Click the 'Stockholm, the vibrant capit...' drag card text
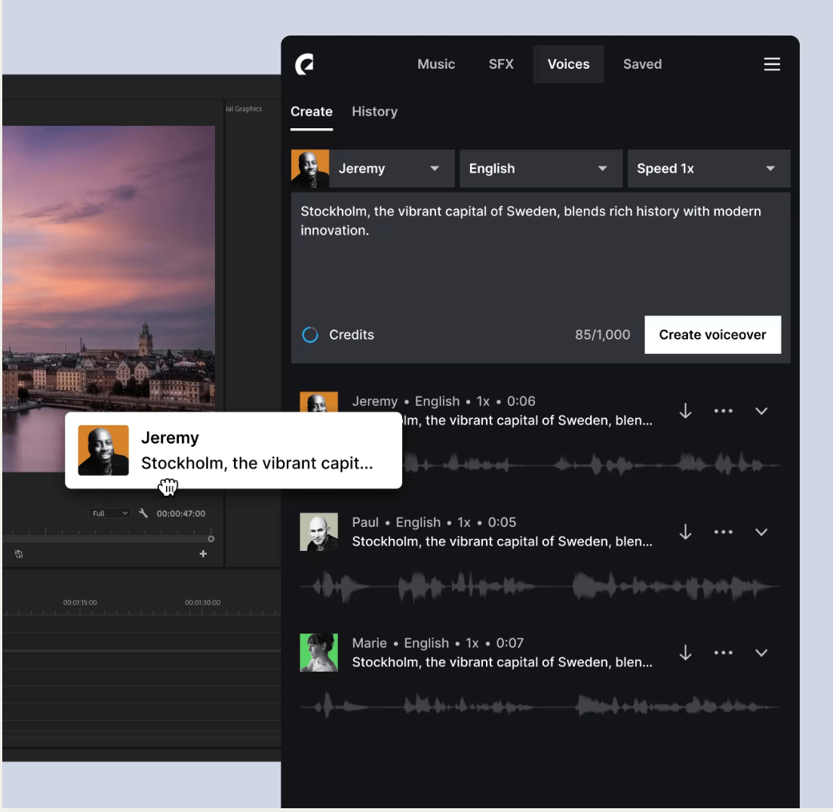The height and width of the screenshot is (812, 833). pos(257,463)
